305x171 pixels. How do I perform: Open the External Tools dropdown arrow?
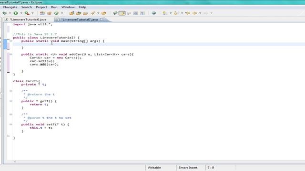[32, 13]
